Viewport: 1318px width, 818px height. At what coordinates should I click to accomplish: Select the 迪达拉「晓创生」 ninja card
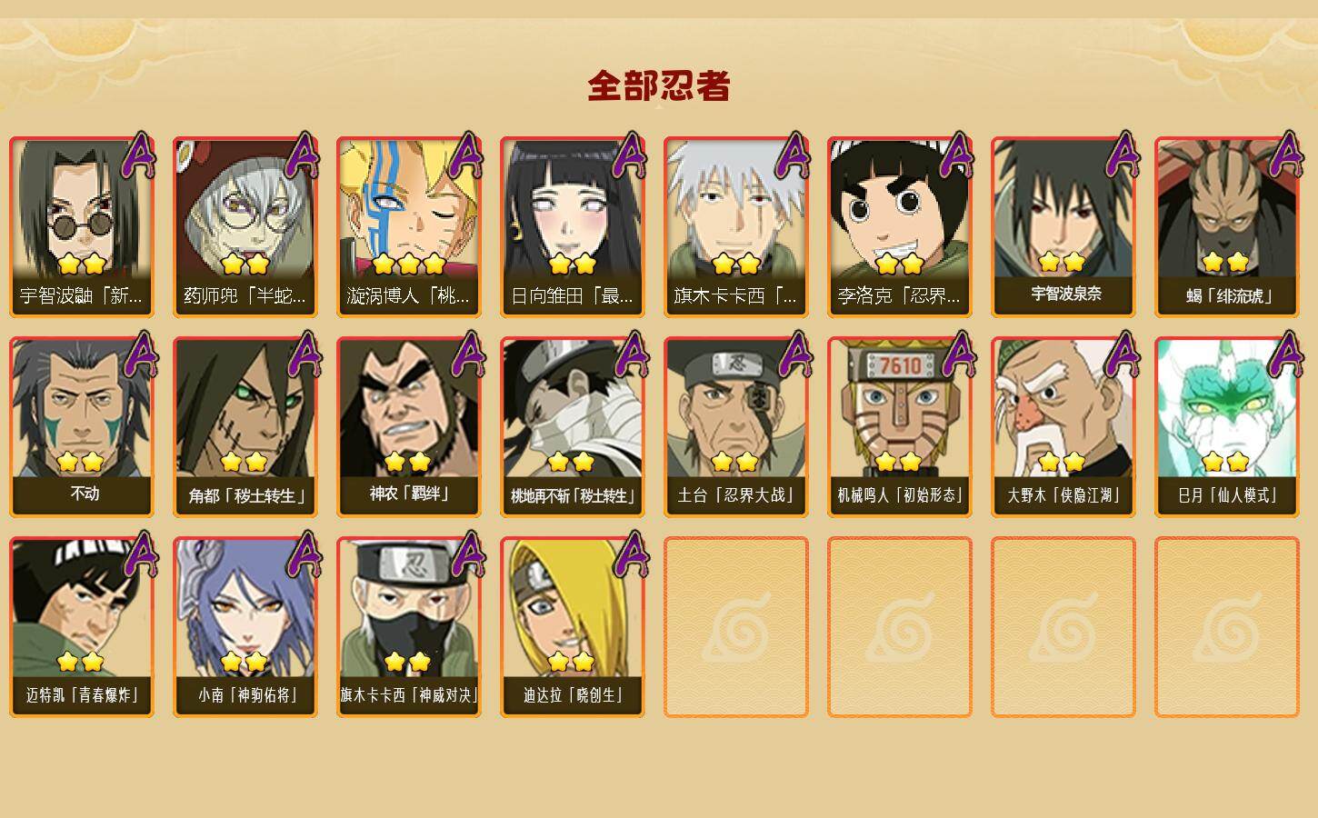[573, 626]
